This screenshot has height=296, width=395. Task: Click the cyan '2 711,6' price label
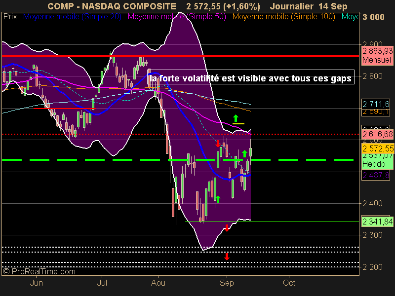coord(376,104)
